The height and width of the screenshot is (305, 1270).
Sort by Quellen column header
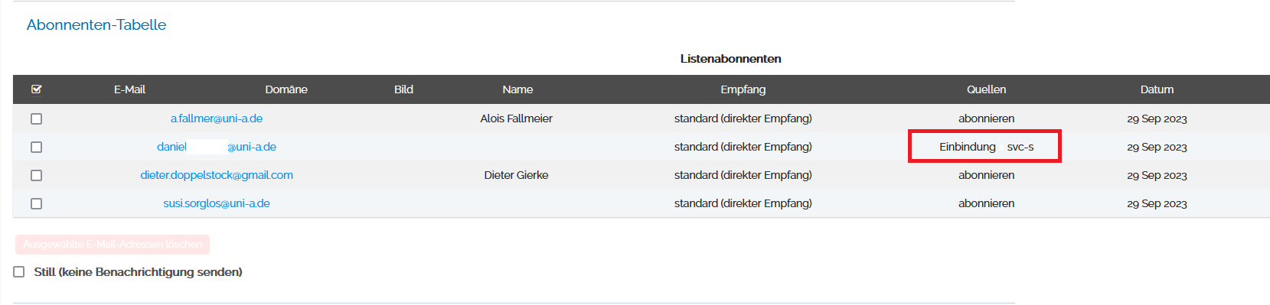(x=986, y=89)
